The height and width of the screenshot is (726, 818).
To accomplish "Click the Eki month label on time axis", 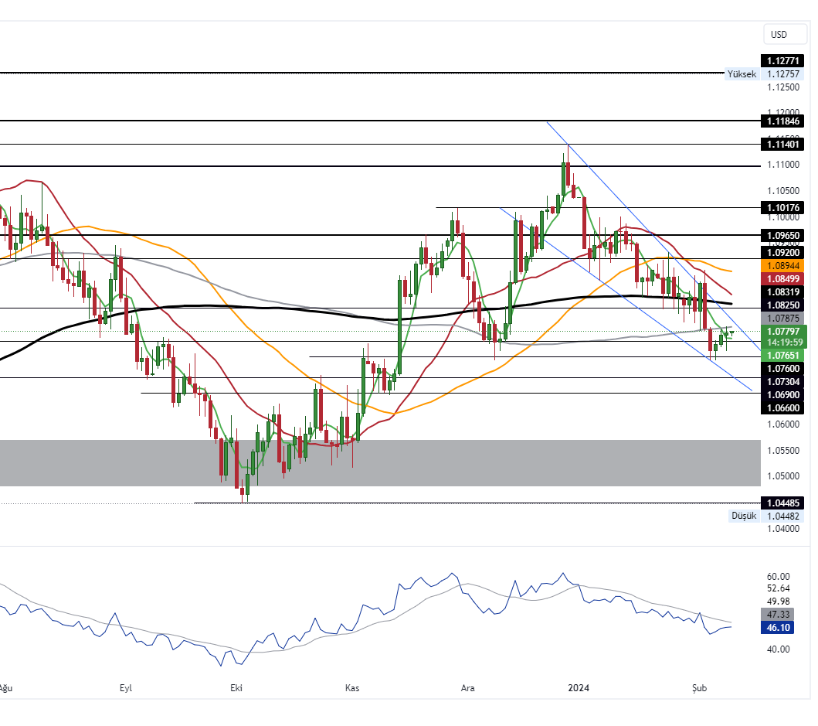I will (x=236, y=687).
